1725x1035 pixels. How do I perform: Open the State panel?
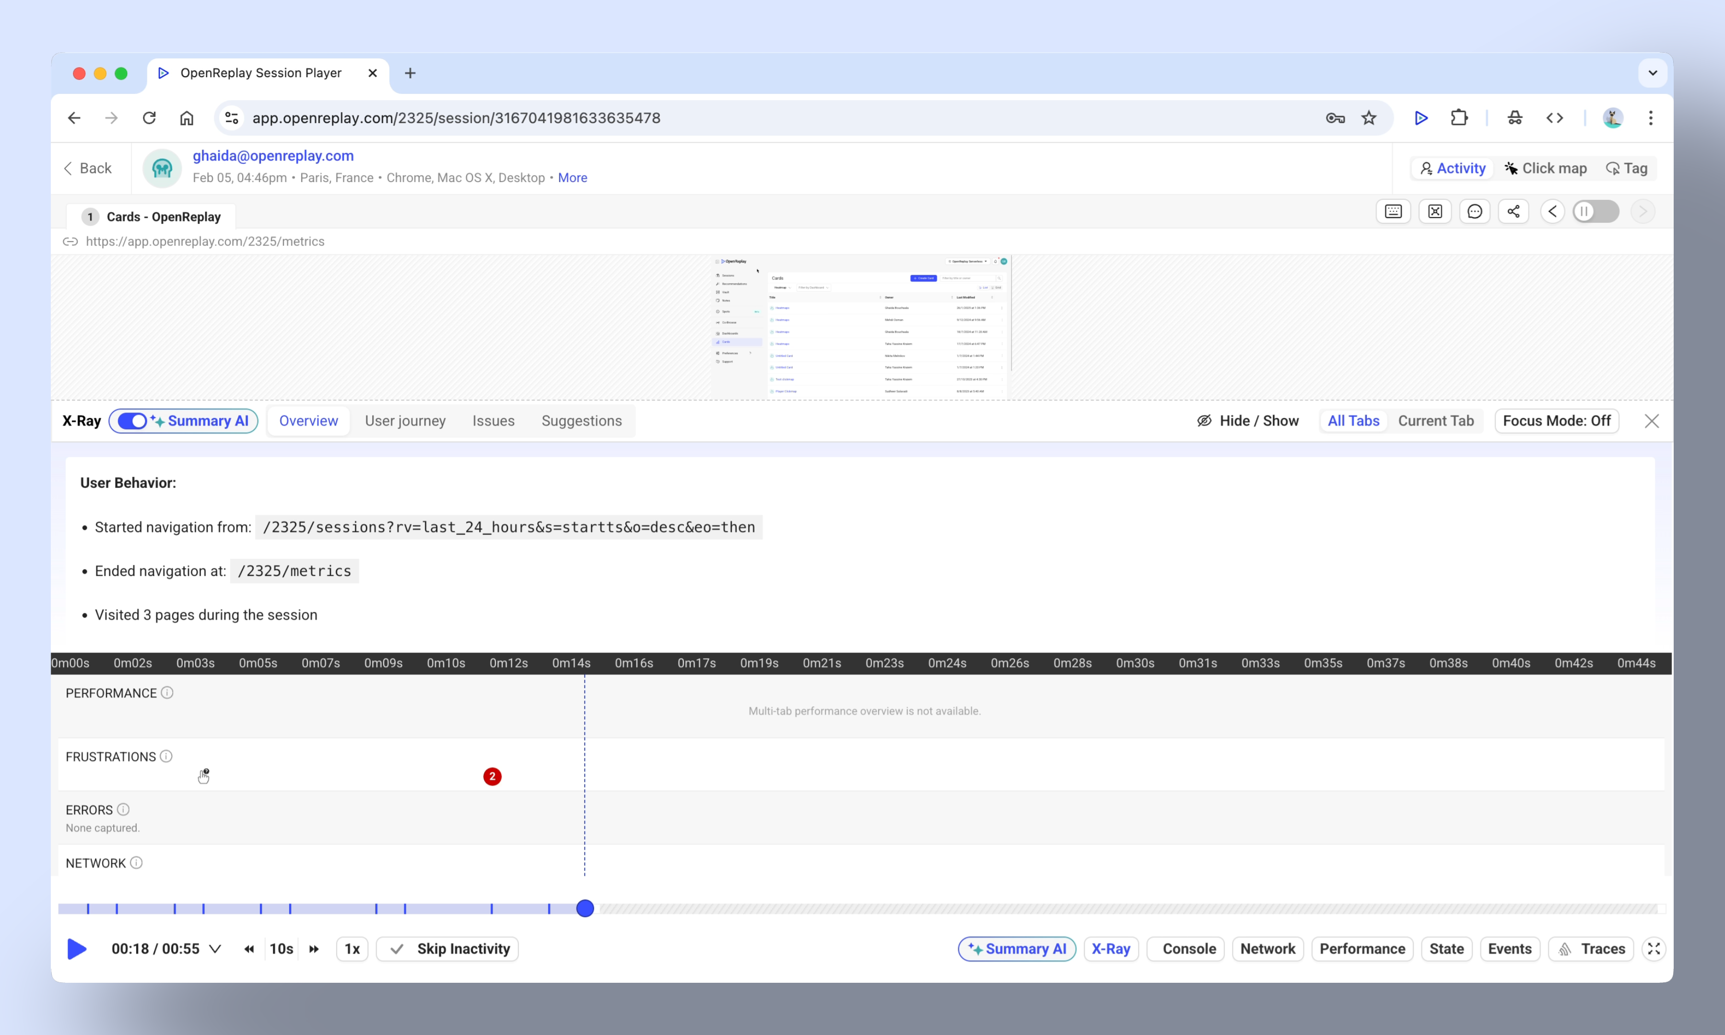[1446, 949]
